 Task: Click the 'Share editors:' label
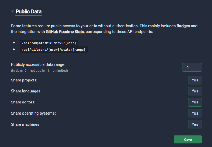pos(23,102)
